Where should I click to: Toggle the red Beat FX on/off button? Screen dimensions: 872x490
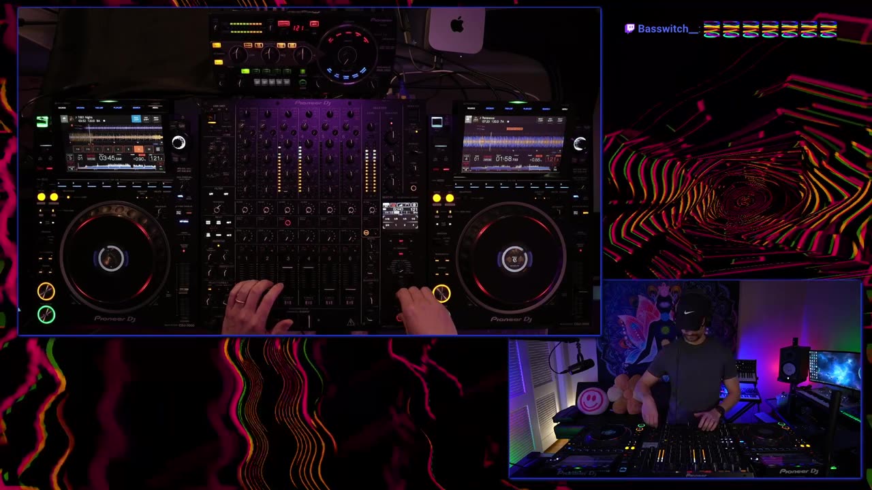coord(400,317)
